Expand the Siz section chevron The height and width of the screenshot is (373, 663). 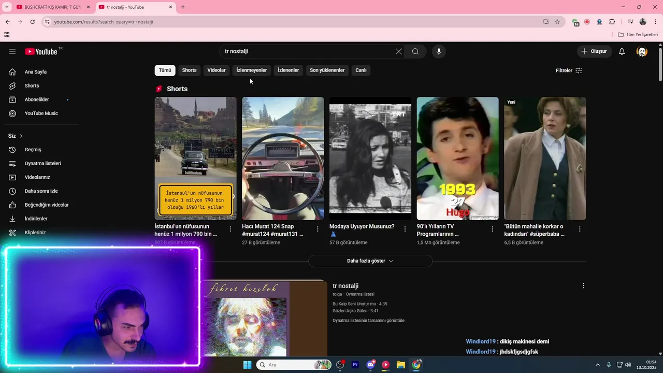point(21,136)
